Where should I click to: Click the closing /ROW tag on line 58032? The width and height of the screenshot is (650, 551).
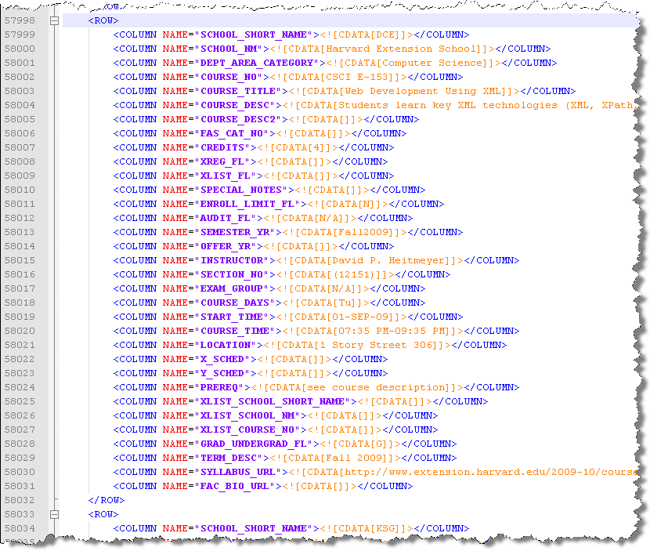[x=107, y=500]
